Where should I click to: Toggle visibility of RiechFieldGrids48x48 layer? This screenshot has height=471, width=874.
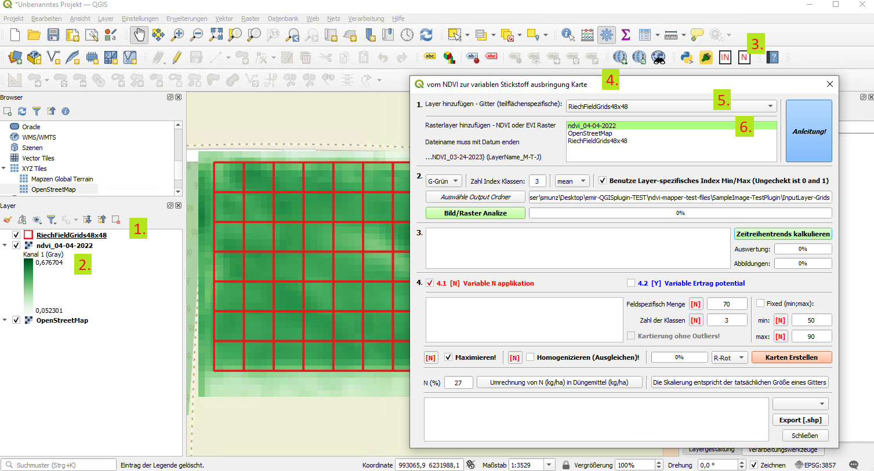pos(16,235)
